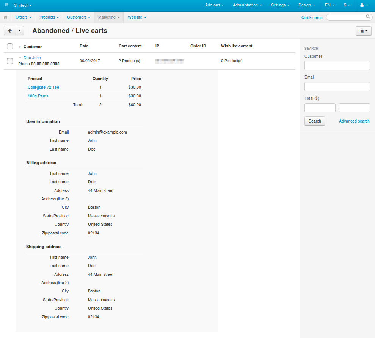Expand all rows via Customer header arrow
This screenshot has width=375, height=338.
coord(20,47)
